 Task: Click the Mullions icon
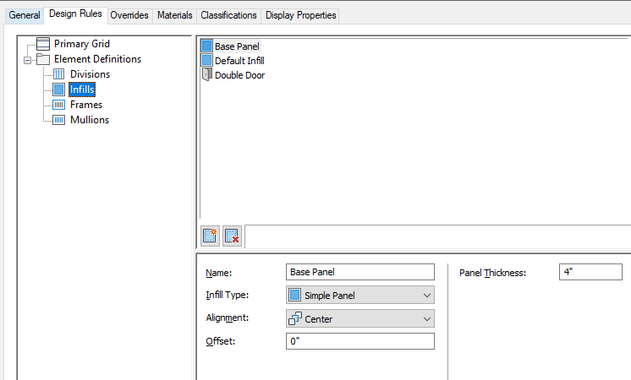[58, 120]
